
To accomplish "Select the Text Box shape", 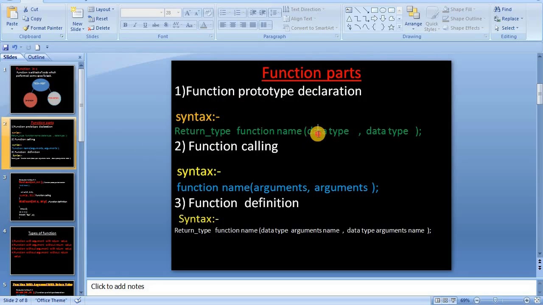I will click(349, 10).
